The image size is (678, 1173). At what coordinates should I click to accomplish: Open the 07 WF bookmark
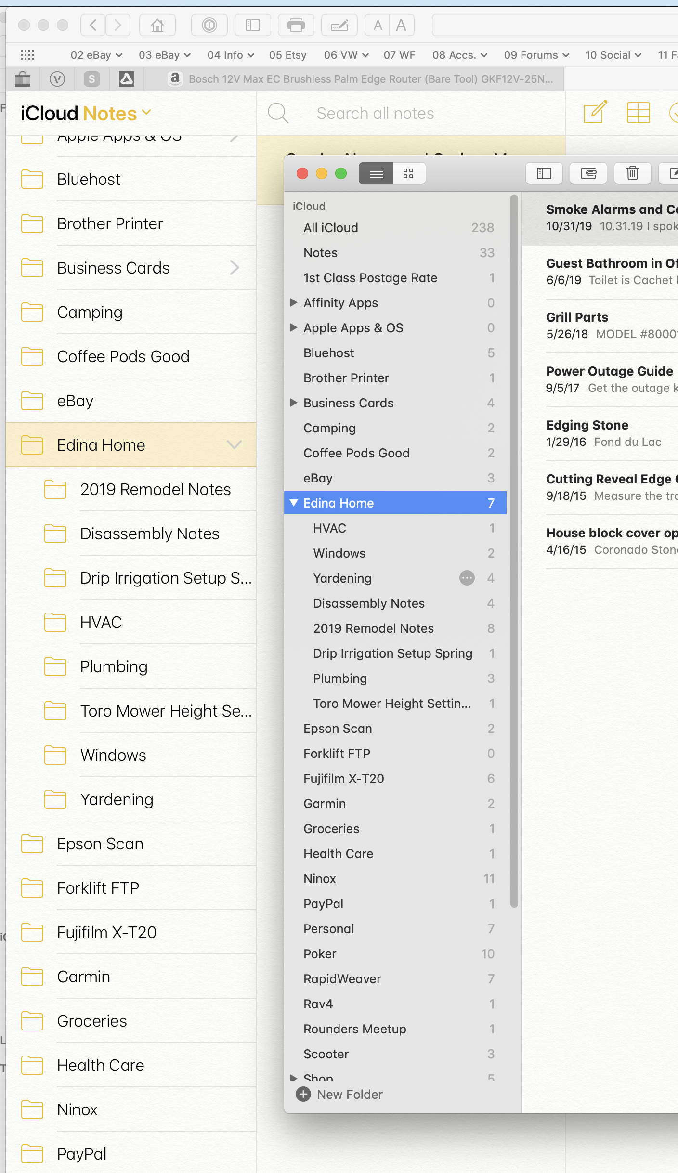[399, 55]
